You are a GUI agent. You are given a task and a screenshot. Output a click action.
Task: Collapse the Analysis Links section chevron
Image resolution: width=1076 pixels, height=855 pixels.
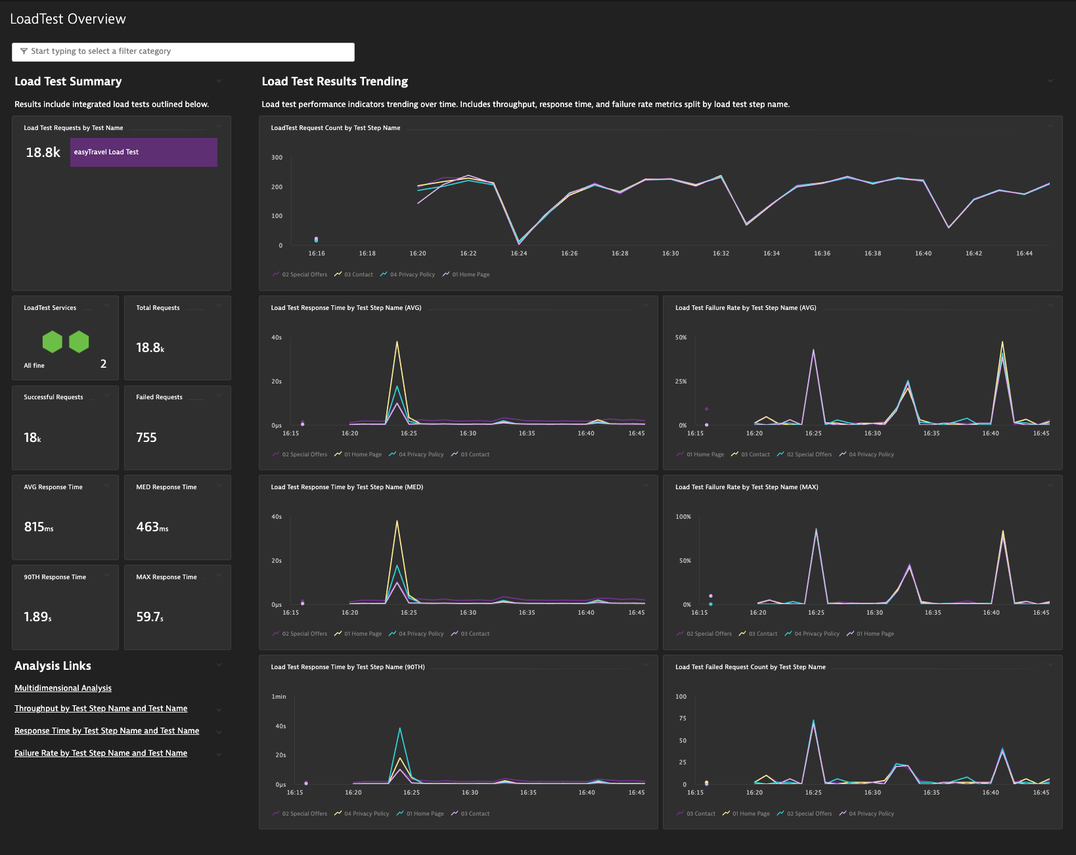219,665
